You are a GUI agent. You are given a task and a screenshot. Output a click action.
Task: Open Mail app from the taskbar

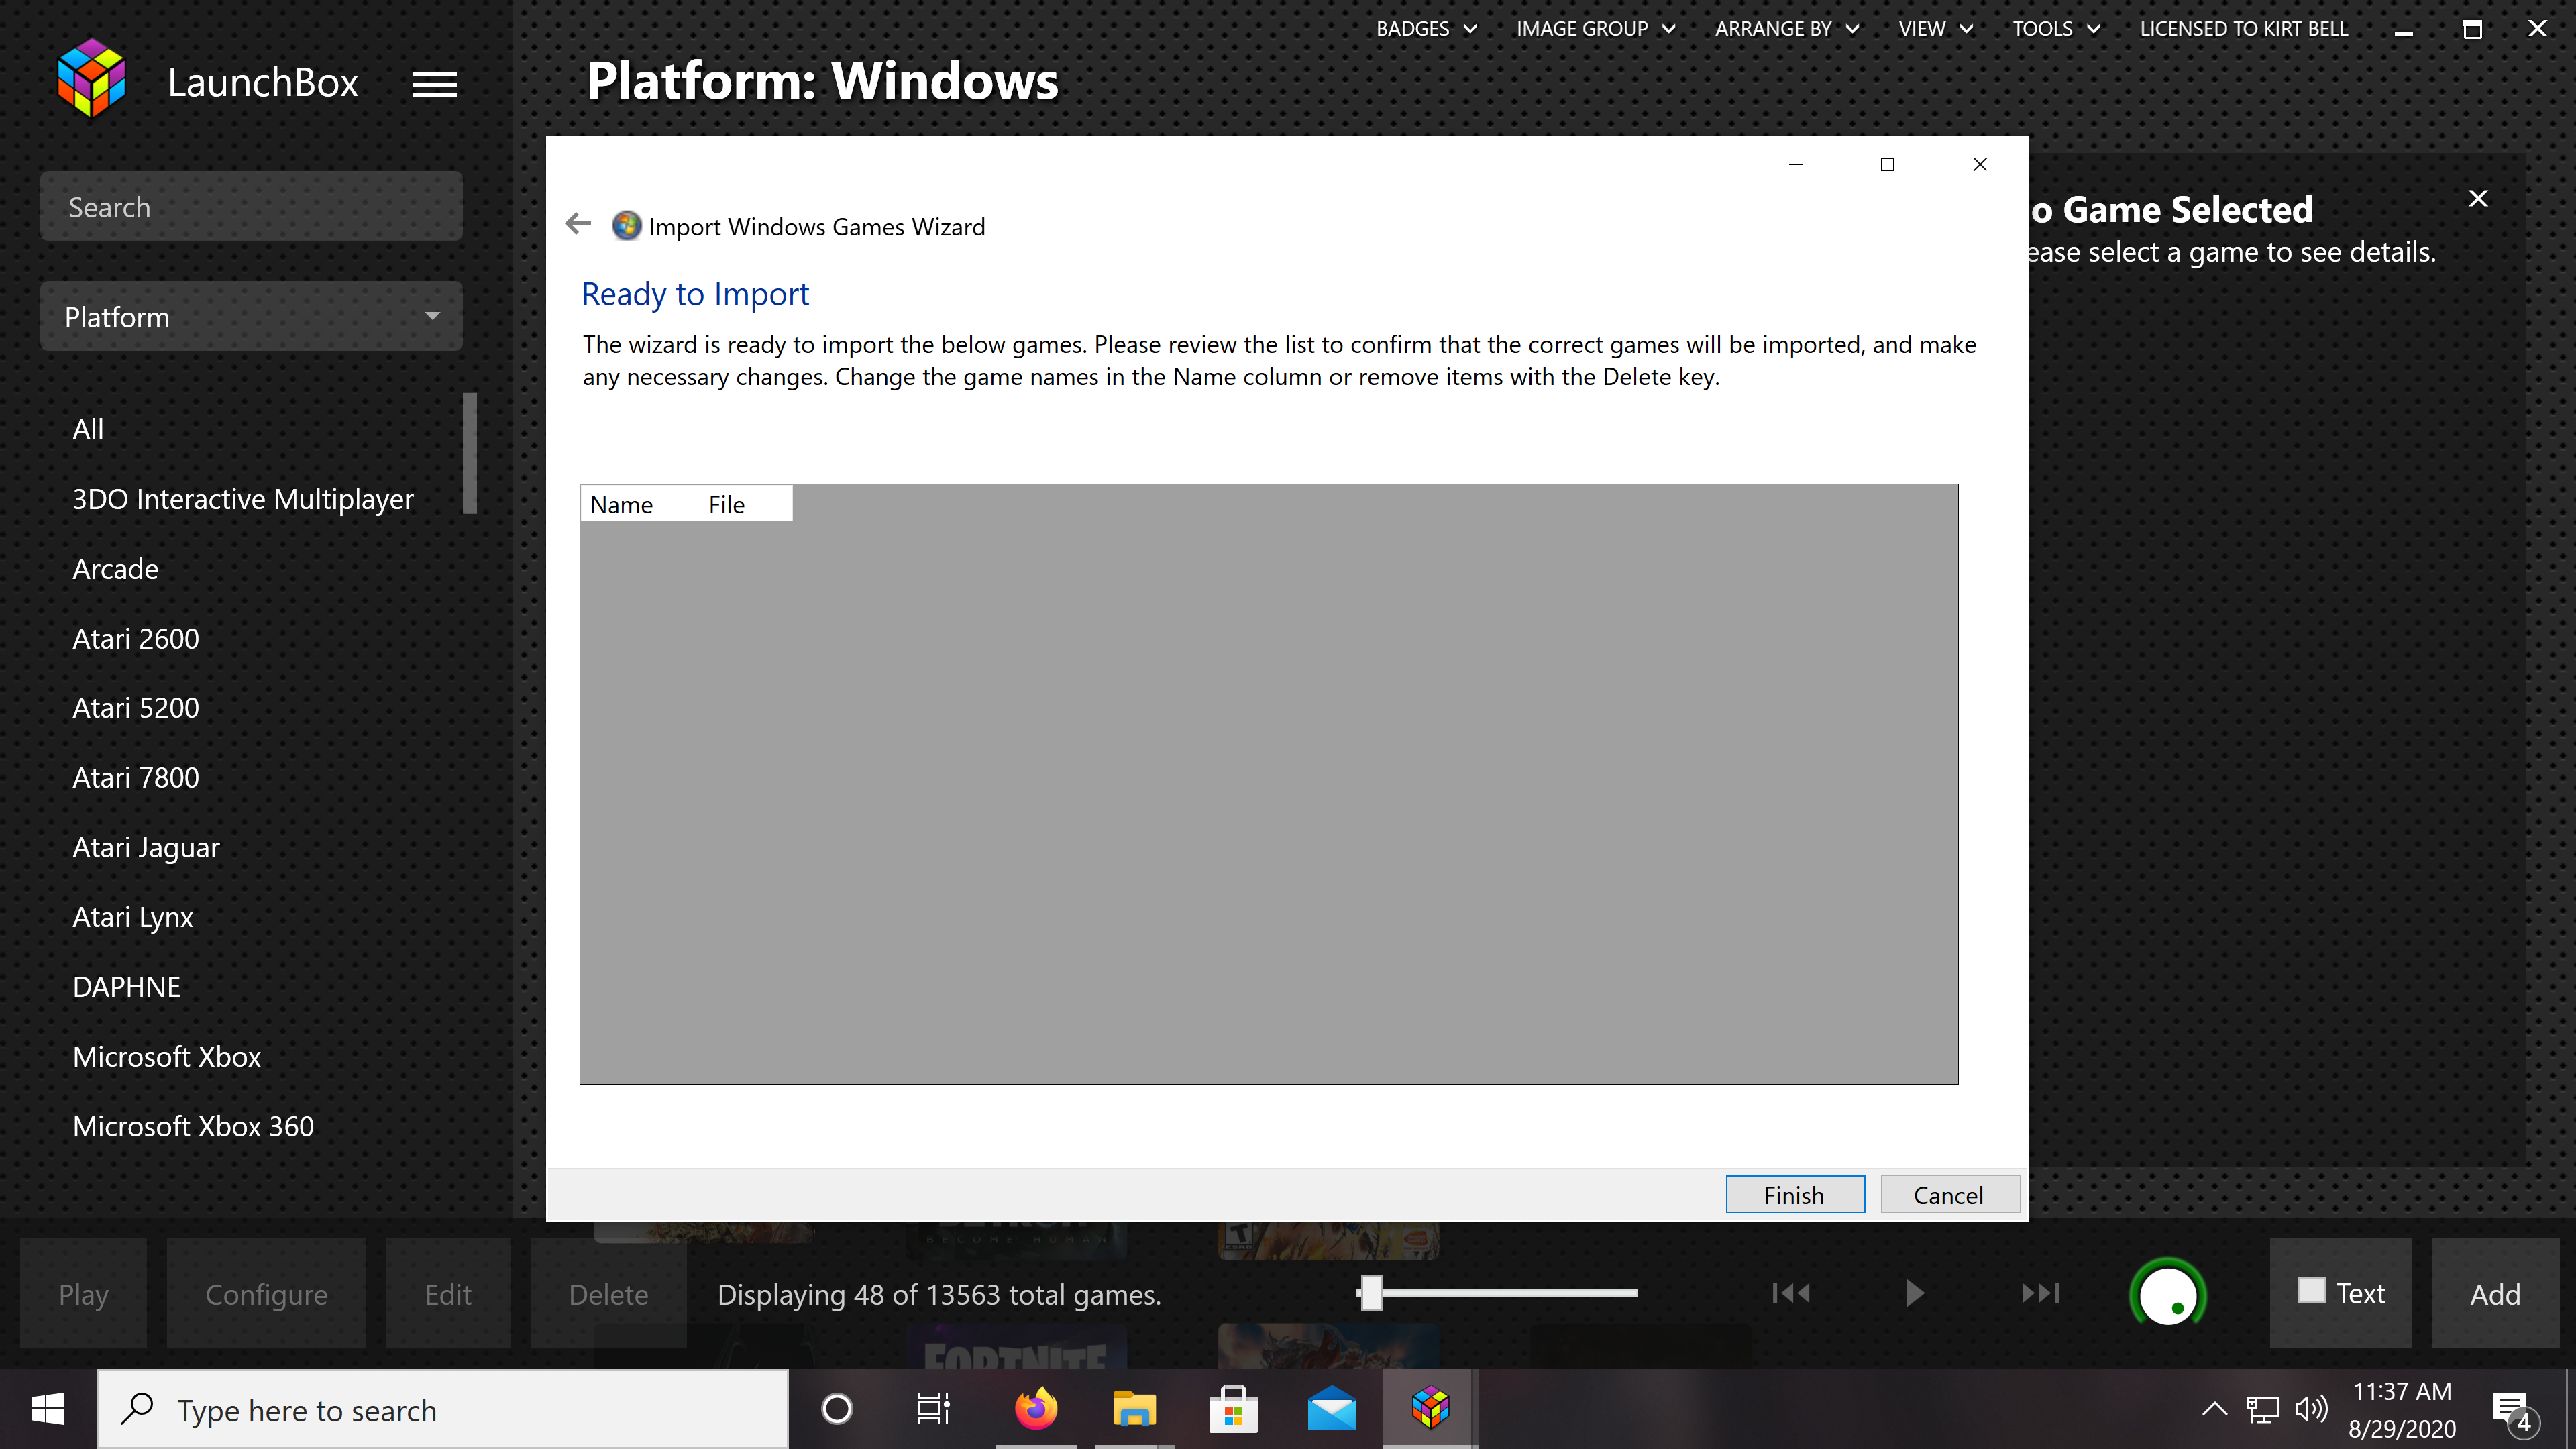pos(1332,1409)
